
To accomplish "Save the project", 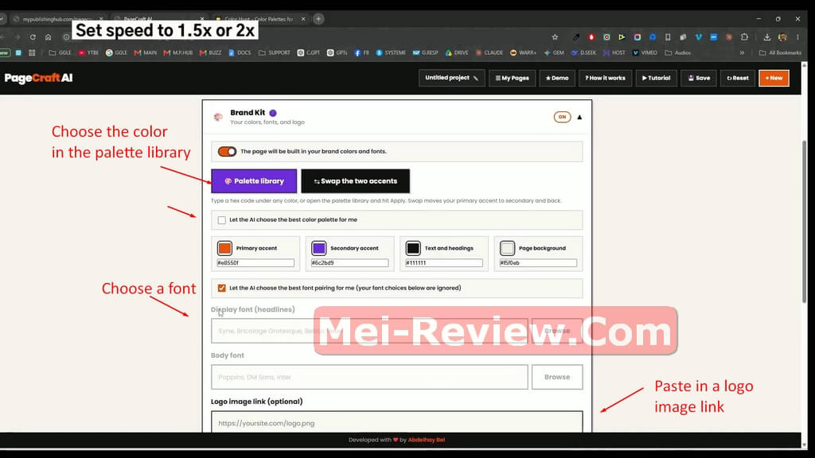I will click(699, 78).
